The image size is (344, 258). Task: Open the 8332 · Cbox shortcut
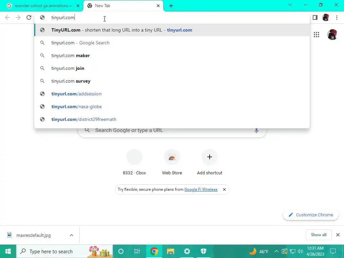134,162
